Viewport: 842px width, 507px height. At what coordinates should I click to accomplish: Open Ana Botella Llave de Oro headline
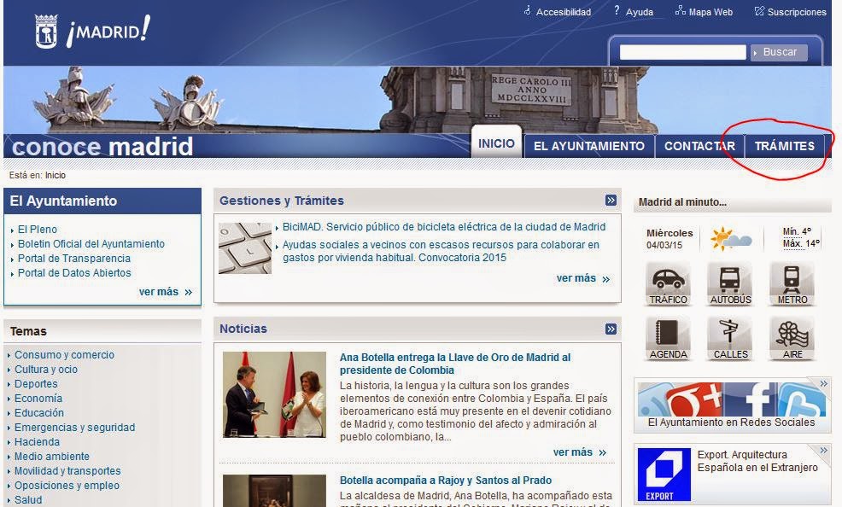[x=455, y=364]
